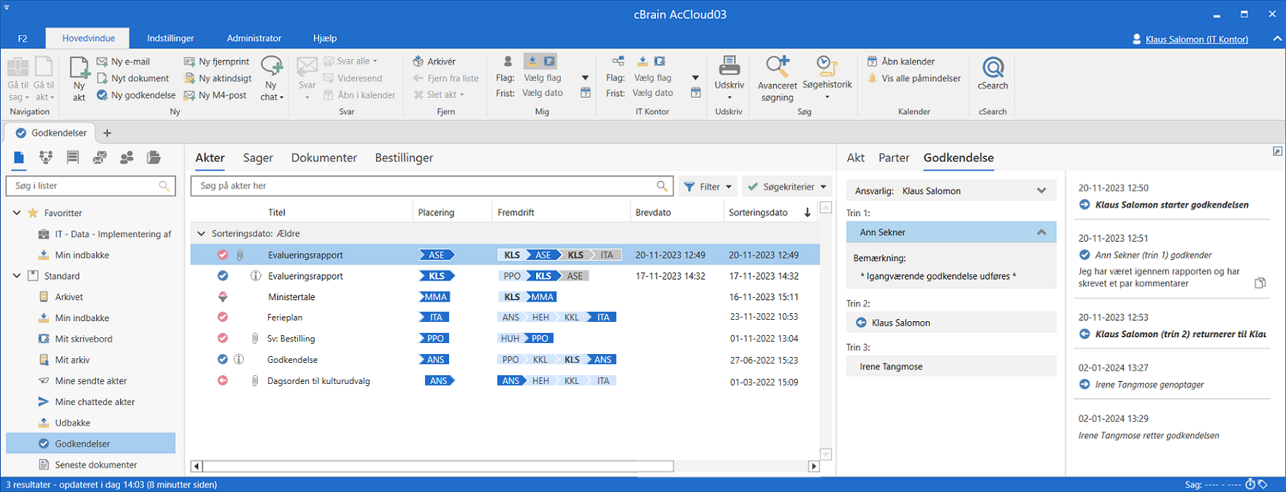Open the Filter dropdown

pyautogui.click(x=708, y=187)
